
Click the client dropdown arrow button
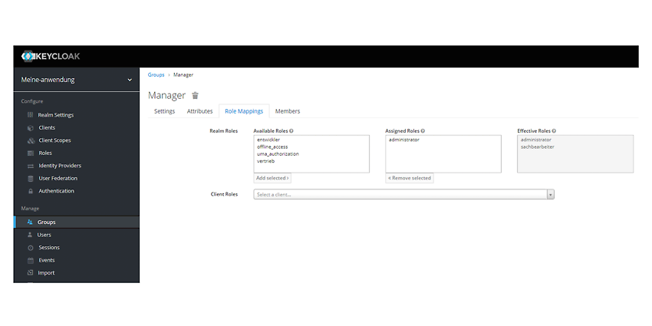coord(551,194)
